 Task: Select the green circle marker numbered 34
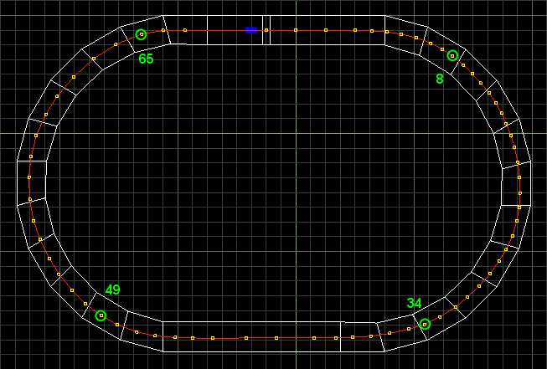(425, 324)
